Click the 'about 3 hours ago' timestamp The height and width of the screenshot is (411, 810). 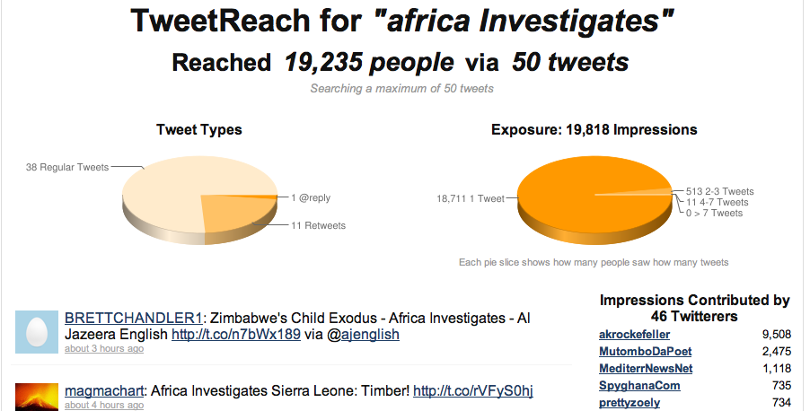[104, 348]
